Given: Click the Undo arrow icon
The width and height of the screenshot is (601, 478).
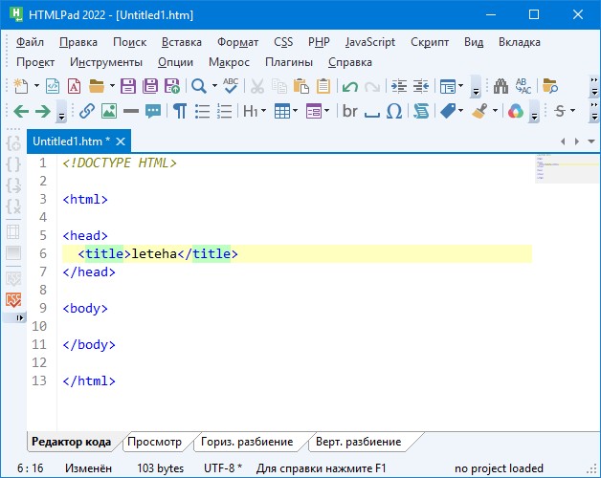Looking at the screenshot, I should click(x=349, y=86).
